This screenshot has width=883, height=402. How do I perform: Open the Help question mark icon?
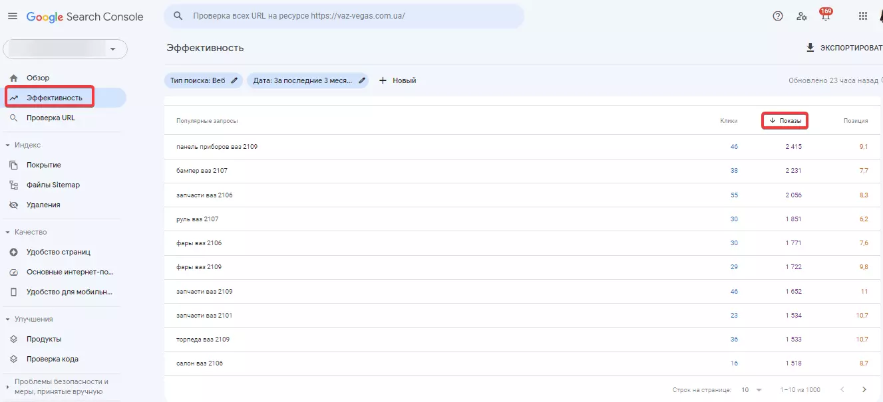(x=778, y=17)
